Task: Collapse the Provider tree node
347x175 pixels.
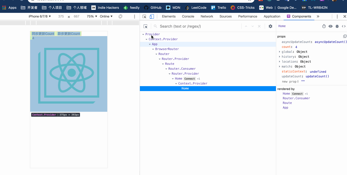Action: tap(143, 34)
